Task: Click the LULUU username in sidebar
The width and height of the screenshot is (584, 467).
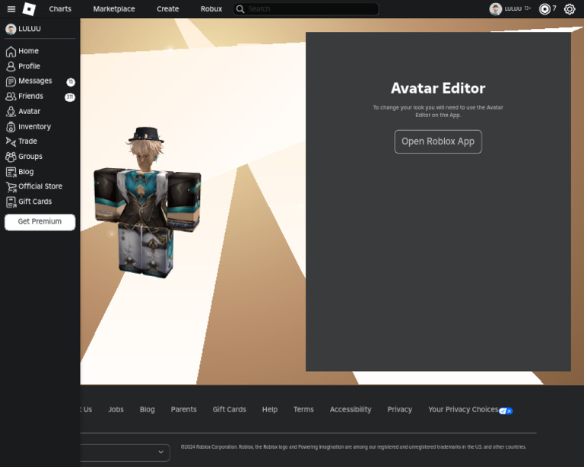Action: (30, 29)
